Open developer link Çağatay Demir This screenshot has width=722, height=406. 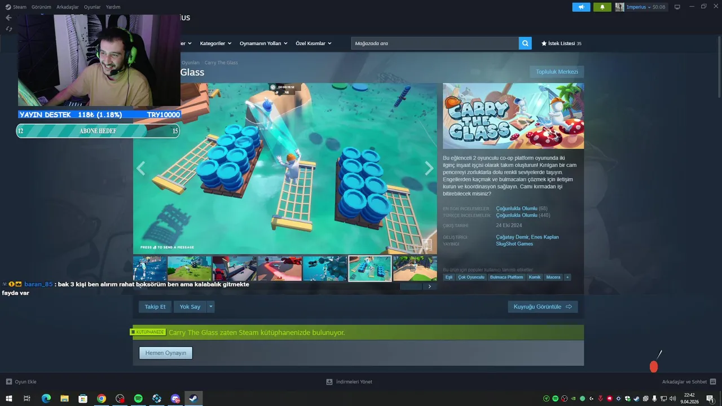512,237
